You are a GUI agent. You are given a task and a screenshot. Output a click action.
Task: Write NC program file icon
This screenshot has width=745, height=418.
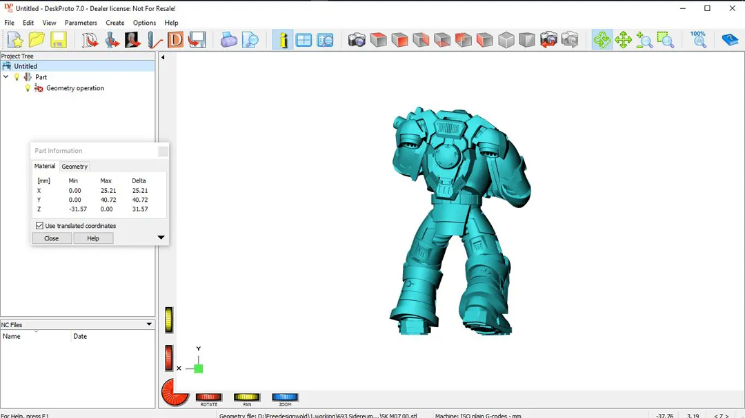[x=197, y=40]
